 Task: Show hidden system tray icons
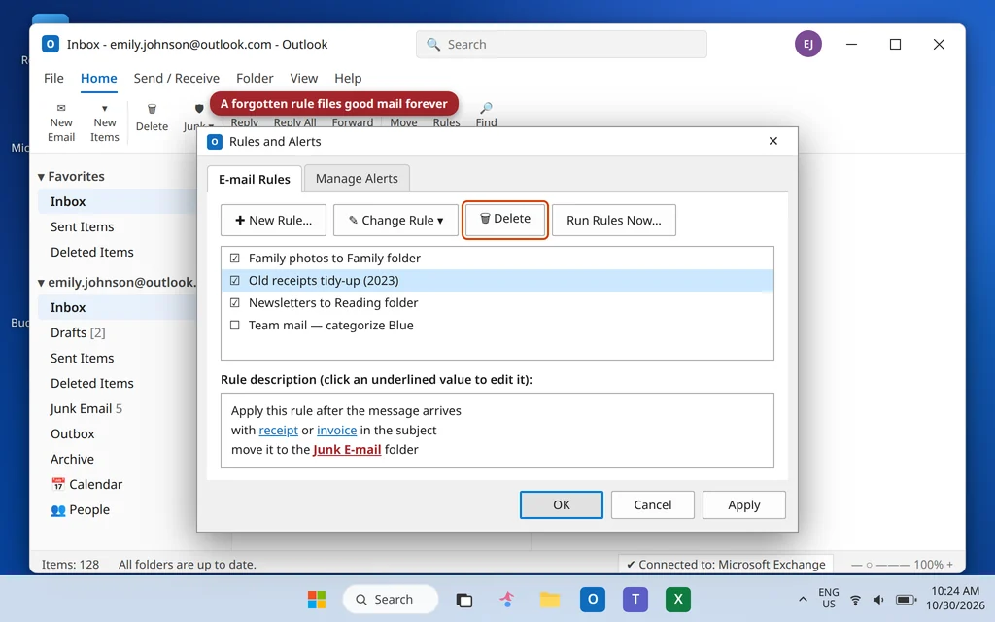[x=803, y=599]
